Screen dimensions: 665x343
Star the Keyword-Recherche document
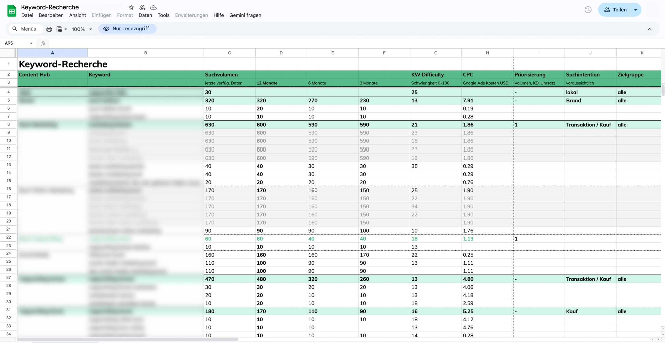click(131, 8)
